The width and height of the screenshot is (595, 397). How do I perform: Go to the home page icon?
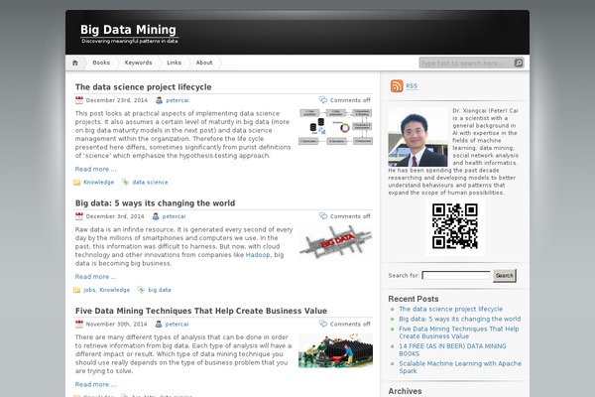click(75, 64)
